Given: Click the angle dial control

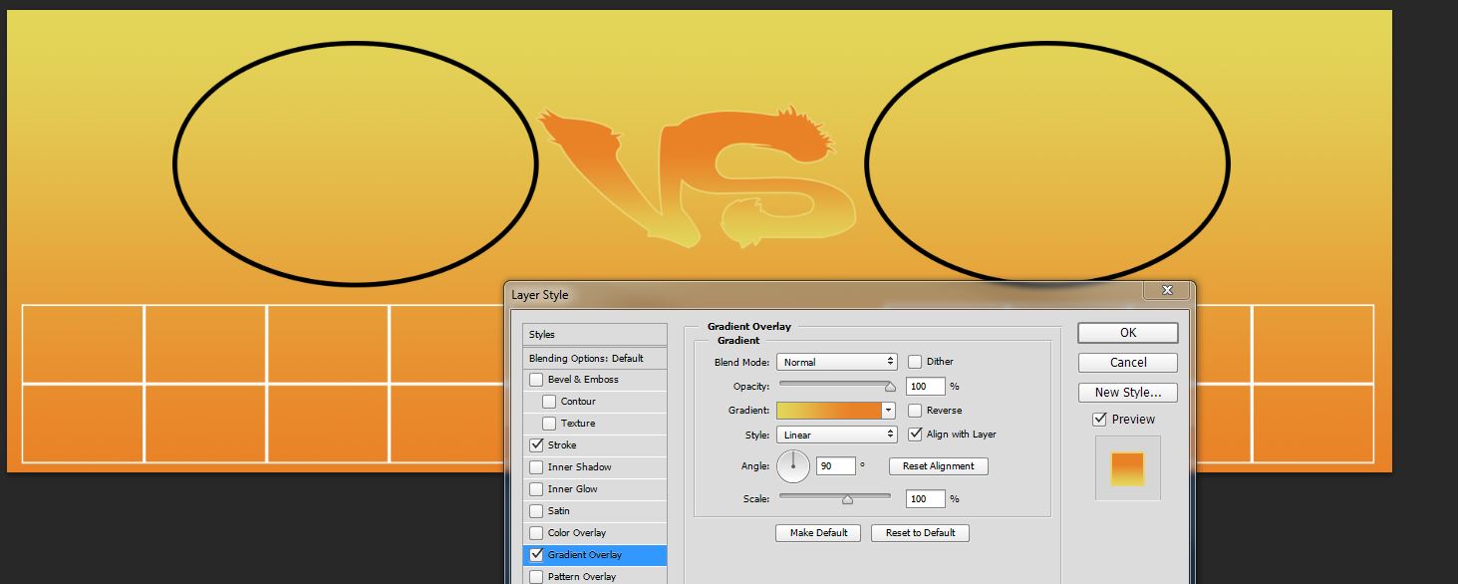Looking at the screenshot, I should [x=793, y=465].
